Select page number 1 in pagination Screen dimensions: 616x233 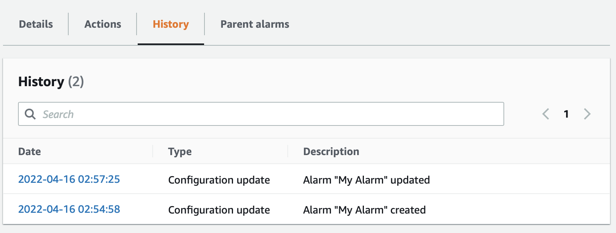[566, 114]
